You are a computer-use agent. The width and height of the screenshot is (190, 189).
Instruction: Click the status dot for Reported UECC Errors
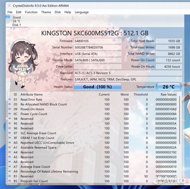[10, 142]
